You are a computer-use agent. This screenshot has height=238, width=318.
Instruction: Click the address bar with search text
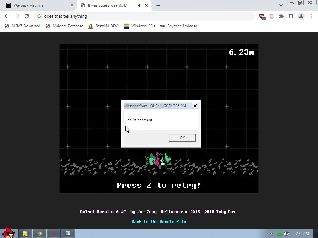144,16
